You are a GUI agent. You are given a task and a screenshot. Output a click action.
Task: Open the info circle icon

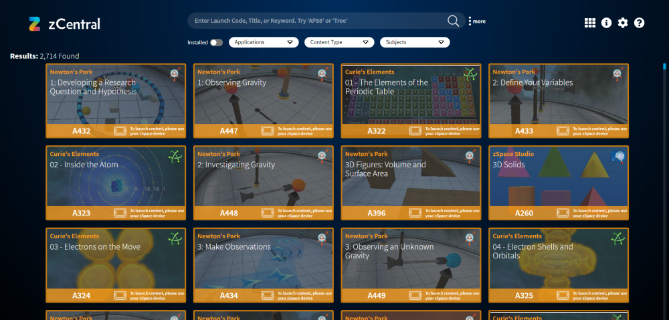point(606,23)
